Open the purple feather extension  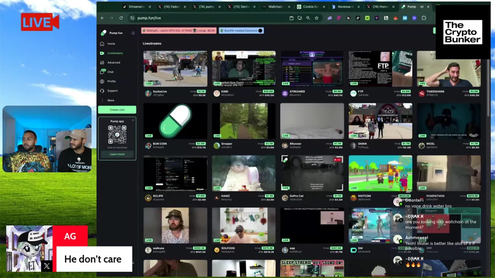pos(329,18)
